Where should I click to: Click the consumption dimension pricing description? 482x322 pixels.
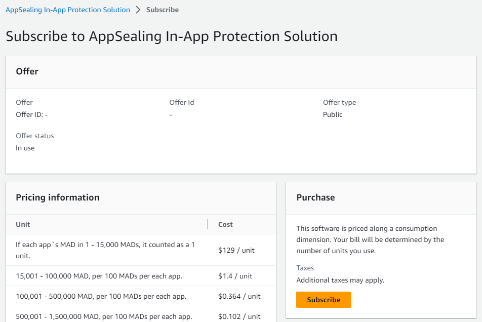[x=370, y=239]
